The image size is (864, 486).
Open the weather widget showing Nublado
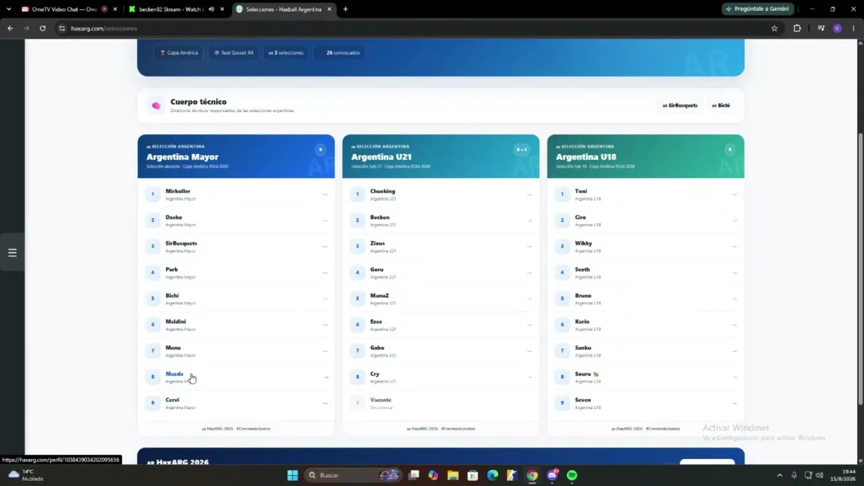(26, 475)
